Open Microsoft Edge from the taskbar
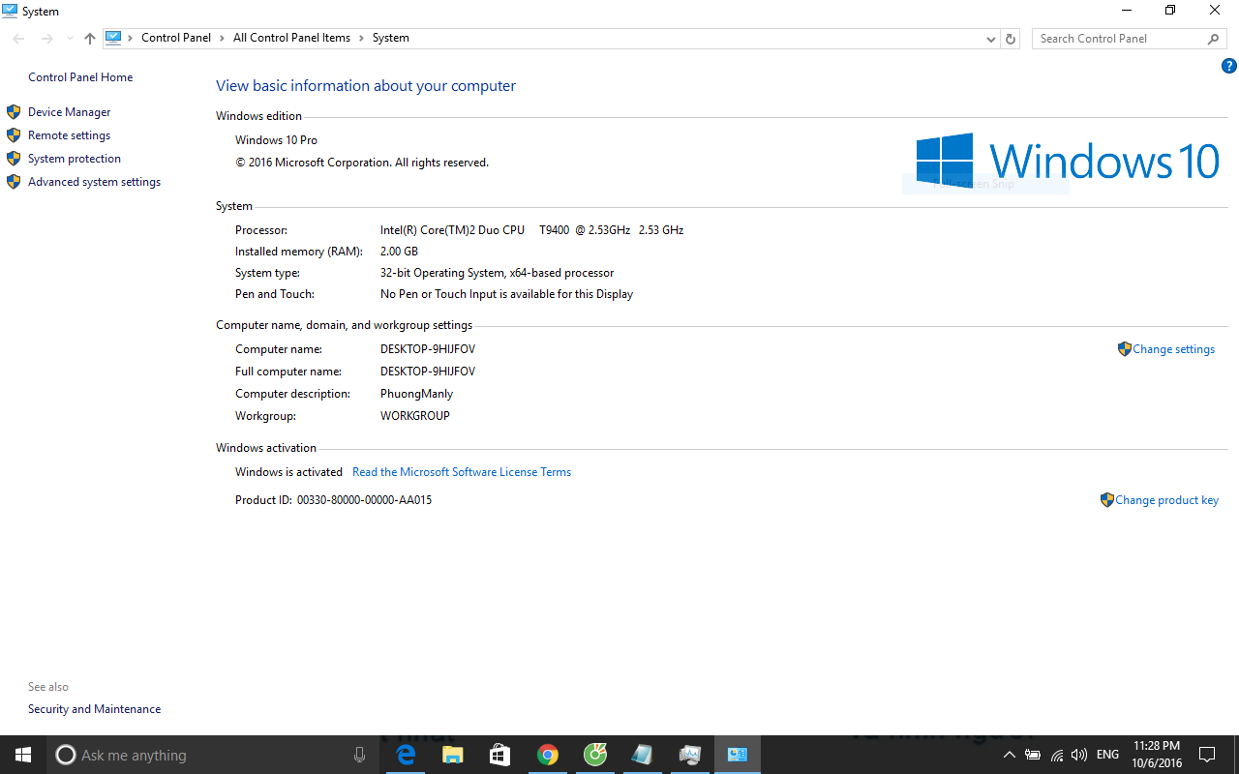Viewport: 1239px width, 774px height. 406,755
